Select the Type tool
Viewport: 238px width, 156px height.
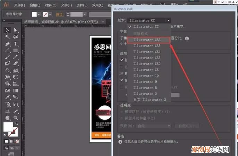click(x=16, y=44)
